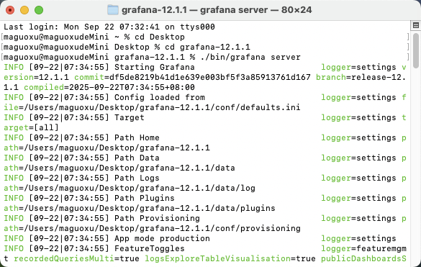This screenshot has width=421, height=267.
Task: Click the 'Last login: Mon Sep 22' line
Action: 109,27
